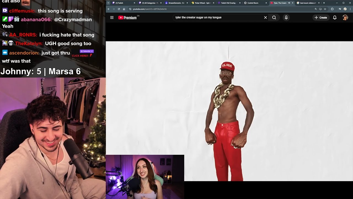Click the zoom magnifier in address bar
Viewport: 353px width, 199px height.
tap(315, 9)
